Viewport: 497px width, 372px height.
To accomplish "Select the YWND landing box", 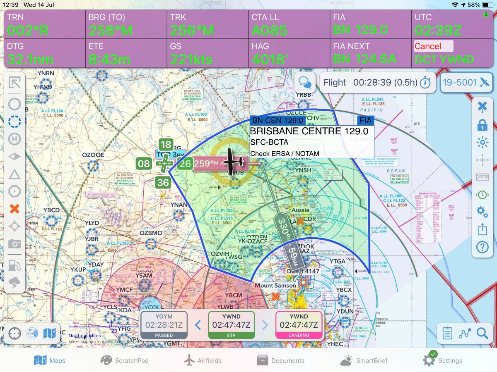I will (x=299, y=325).
